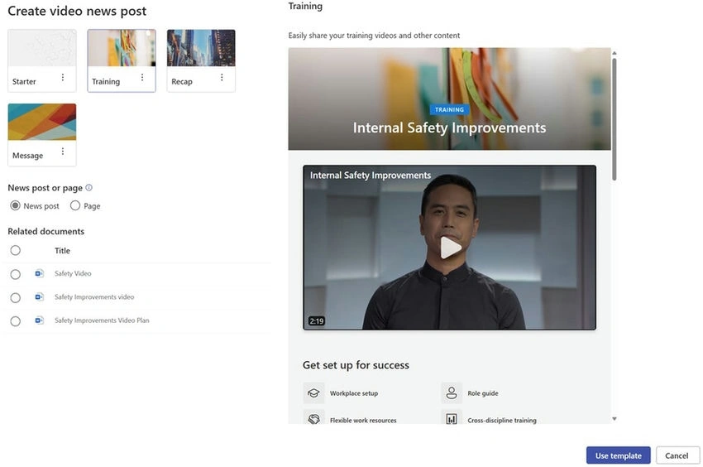Choose the Starter template thumbnail
Viewport: 703px width, 467px height.
click(x=42, y=48)
